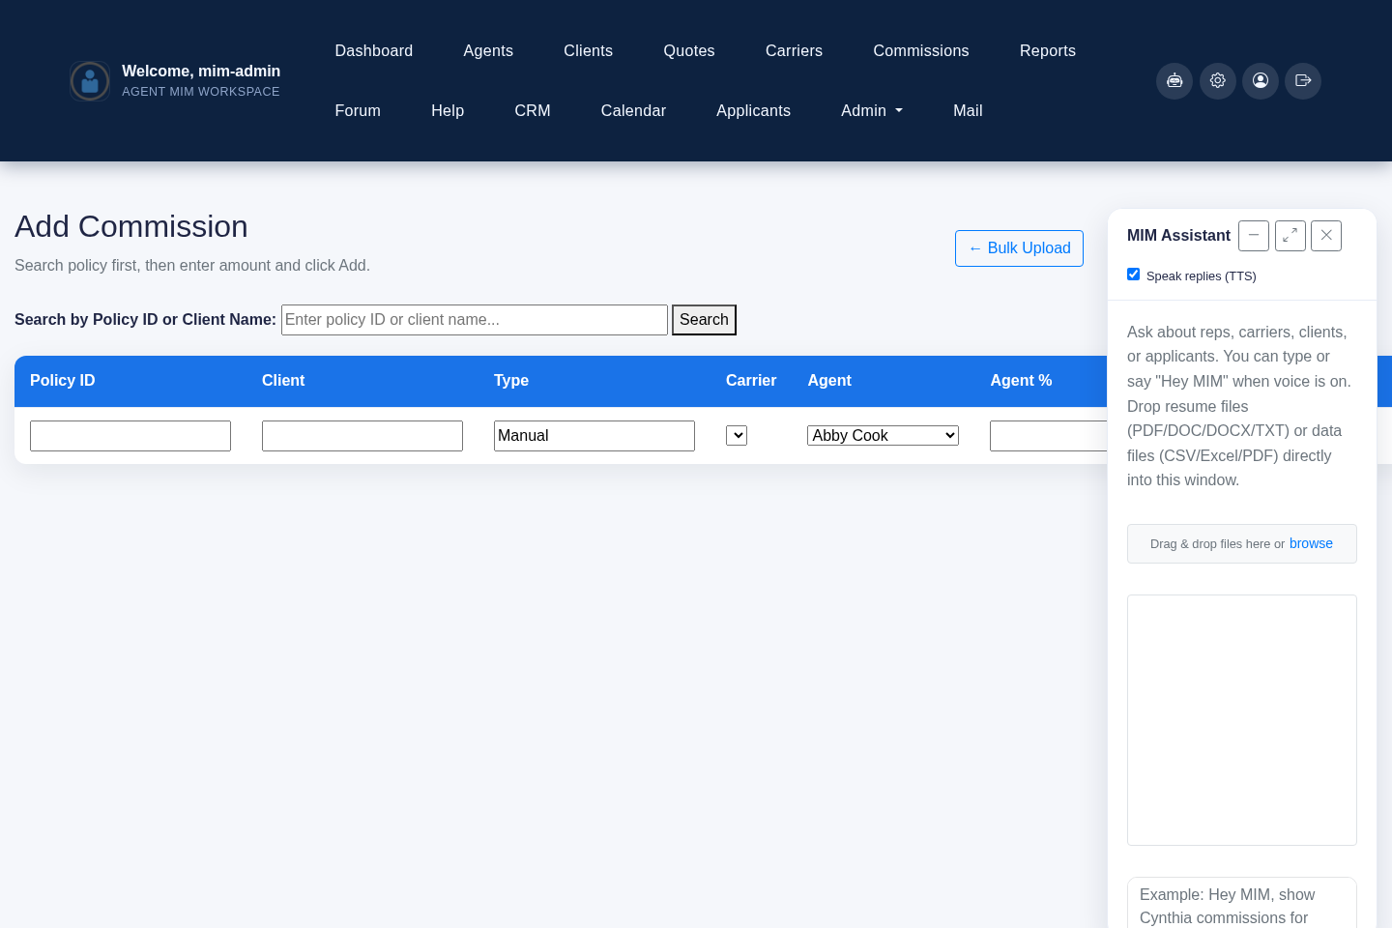Expand the MIM Assistant to fullscreen
Viewport: 1392px width, 928px height.
1290,236
